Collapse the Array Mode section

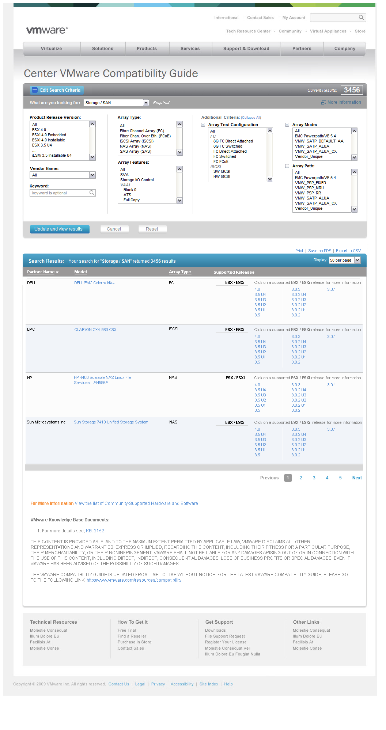pos(287,125)
